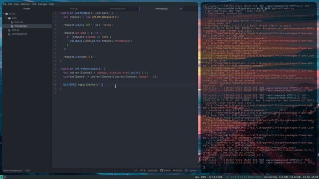The height and width of the screenshot is (179, 319).
Task: Click the 12.4 GiB disk indicator
Action: (x=216, y=177)
